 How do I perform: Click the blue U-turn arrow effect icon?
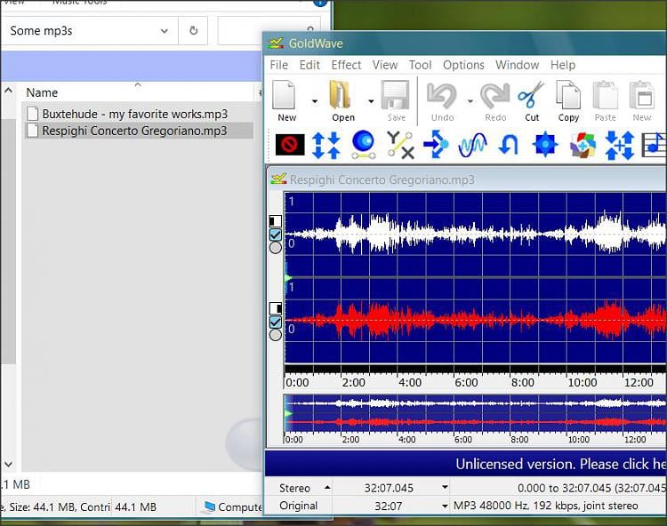[508, 145]
